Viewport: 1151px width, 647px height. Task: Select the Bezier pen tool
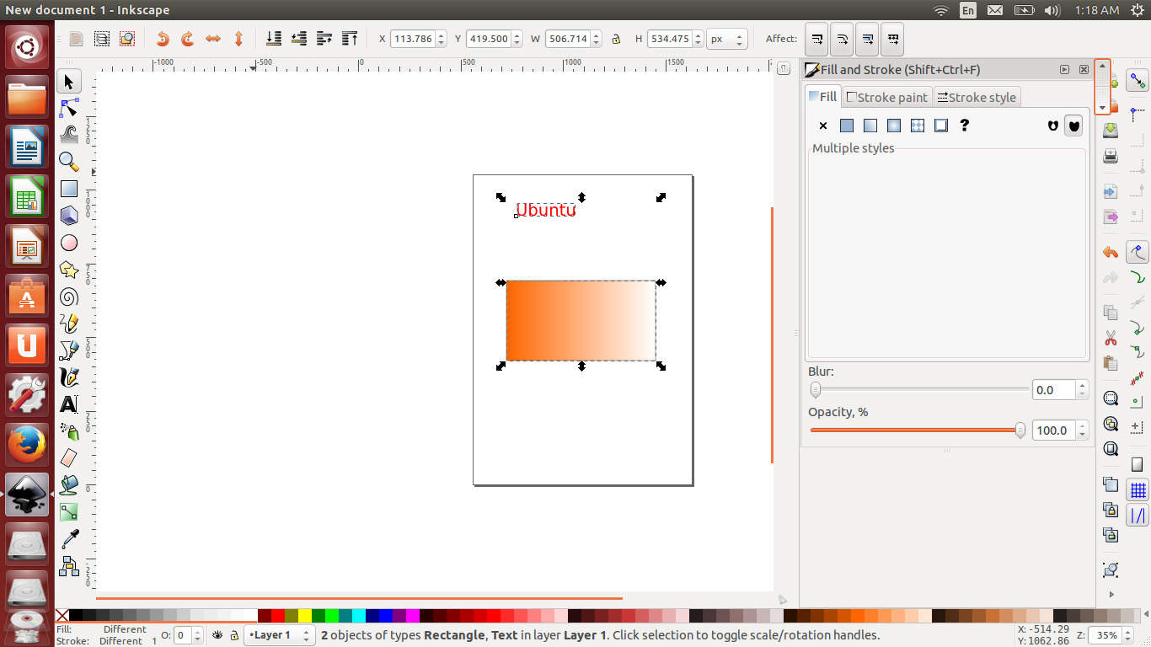69,350
